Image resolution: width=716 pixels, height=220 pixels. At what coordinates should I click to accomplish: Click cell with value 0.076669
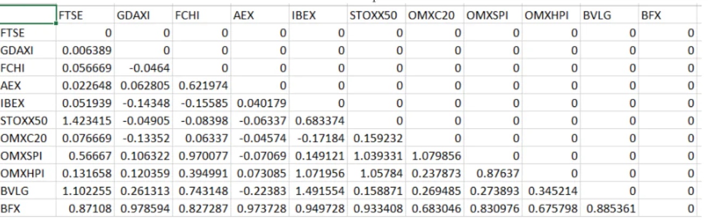coord(86,138)
